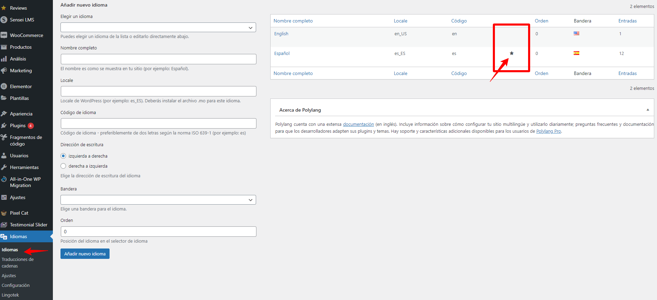This screenshot has width=657, height=300.
Task: Open Ajustes under Idiomas submenu
Action: coord(9,275)
